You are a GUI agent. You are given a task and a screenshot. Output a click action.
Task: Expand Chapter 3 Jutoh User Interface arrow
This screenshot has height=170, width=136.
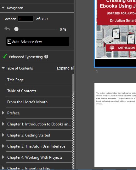(3, 146)
